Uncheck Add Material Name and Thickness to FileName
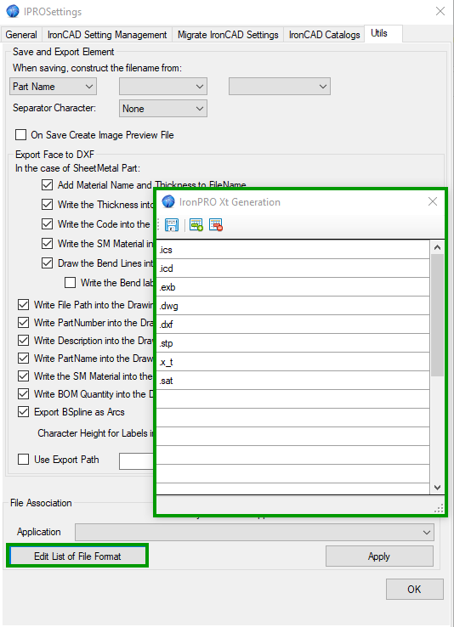 (x=48, y=184)
